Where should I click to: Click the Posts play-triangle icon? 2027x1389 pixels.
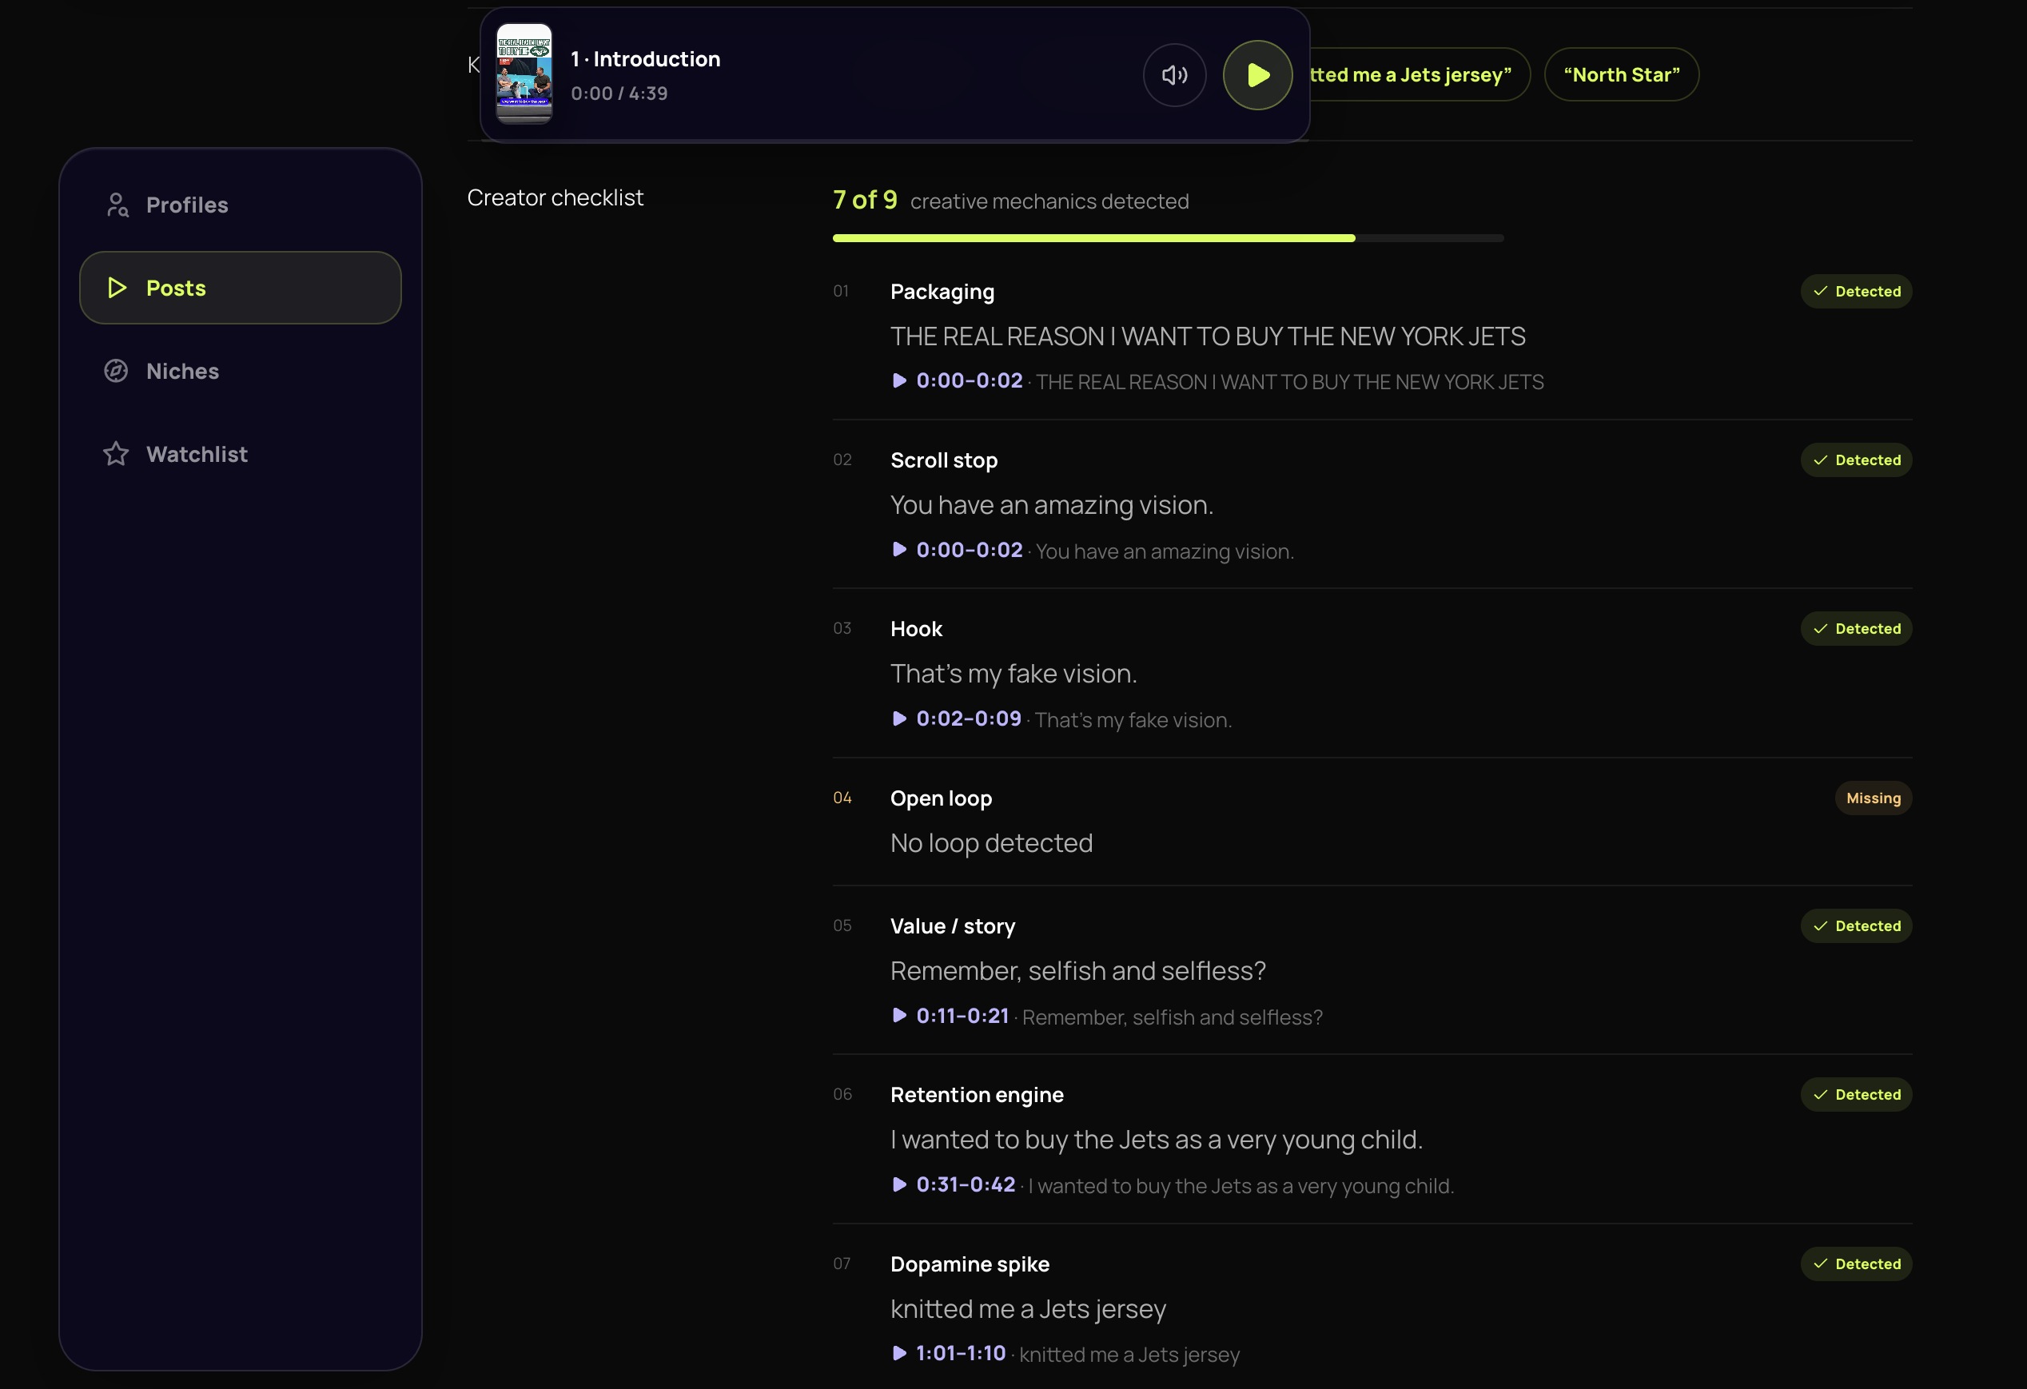click(x=117, y=288)
